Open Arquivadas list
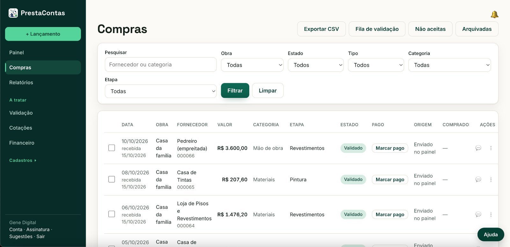 coord(477,29)
